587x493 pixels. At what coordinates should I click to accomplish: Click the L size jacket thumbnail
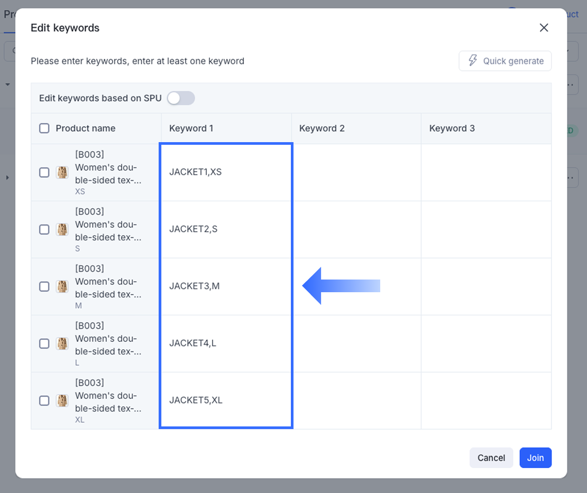(x=62, y=343)
